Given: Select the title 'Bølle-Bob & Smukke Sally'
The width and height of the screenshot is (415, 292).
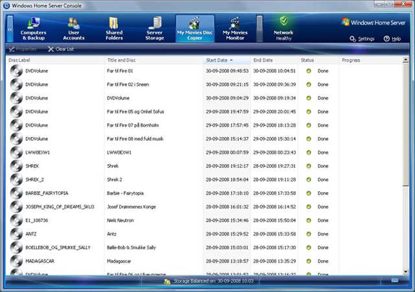Looking at the screenshot, I should (x=131, y=248).
